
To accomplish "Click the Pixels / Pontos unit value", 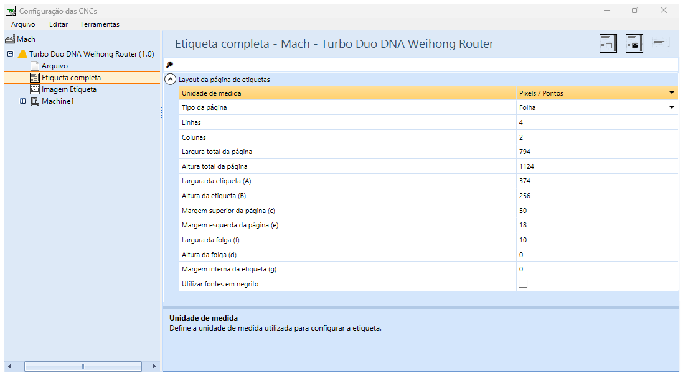I will pos(541,93).
